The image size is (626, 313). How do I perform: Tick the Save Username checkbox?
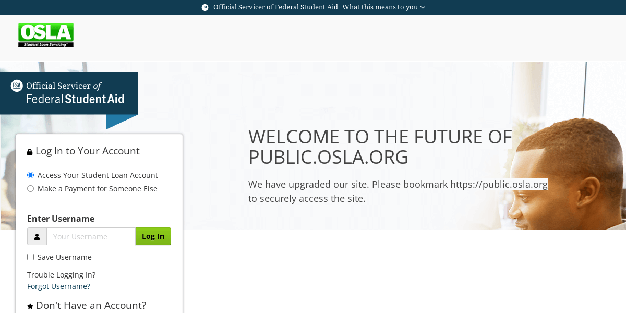[30, 257]
